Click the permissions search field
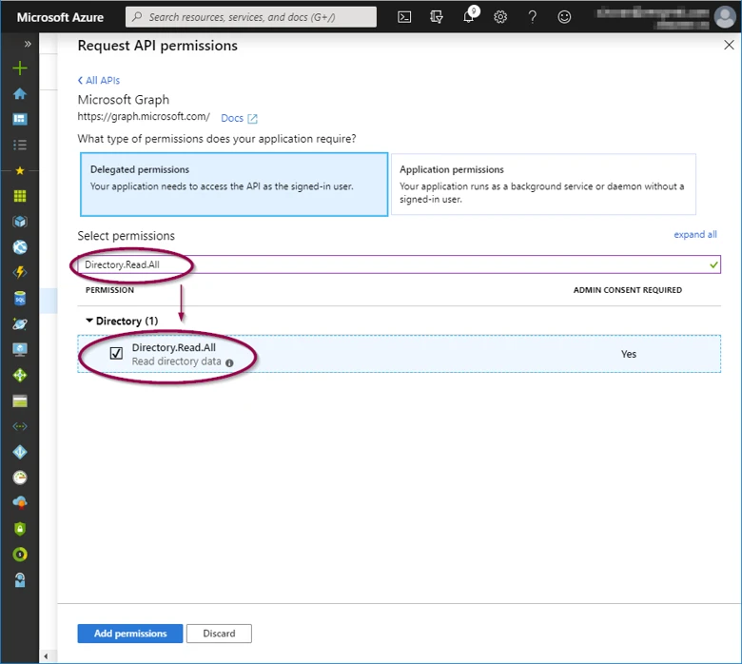Screen dimensions: 742x664 point(399,264)
